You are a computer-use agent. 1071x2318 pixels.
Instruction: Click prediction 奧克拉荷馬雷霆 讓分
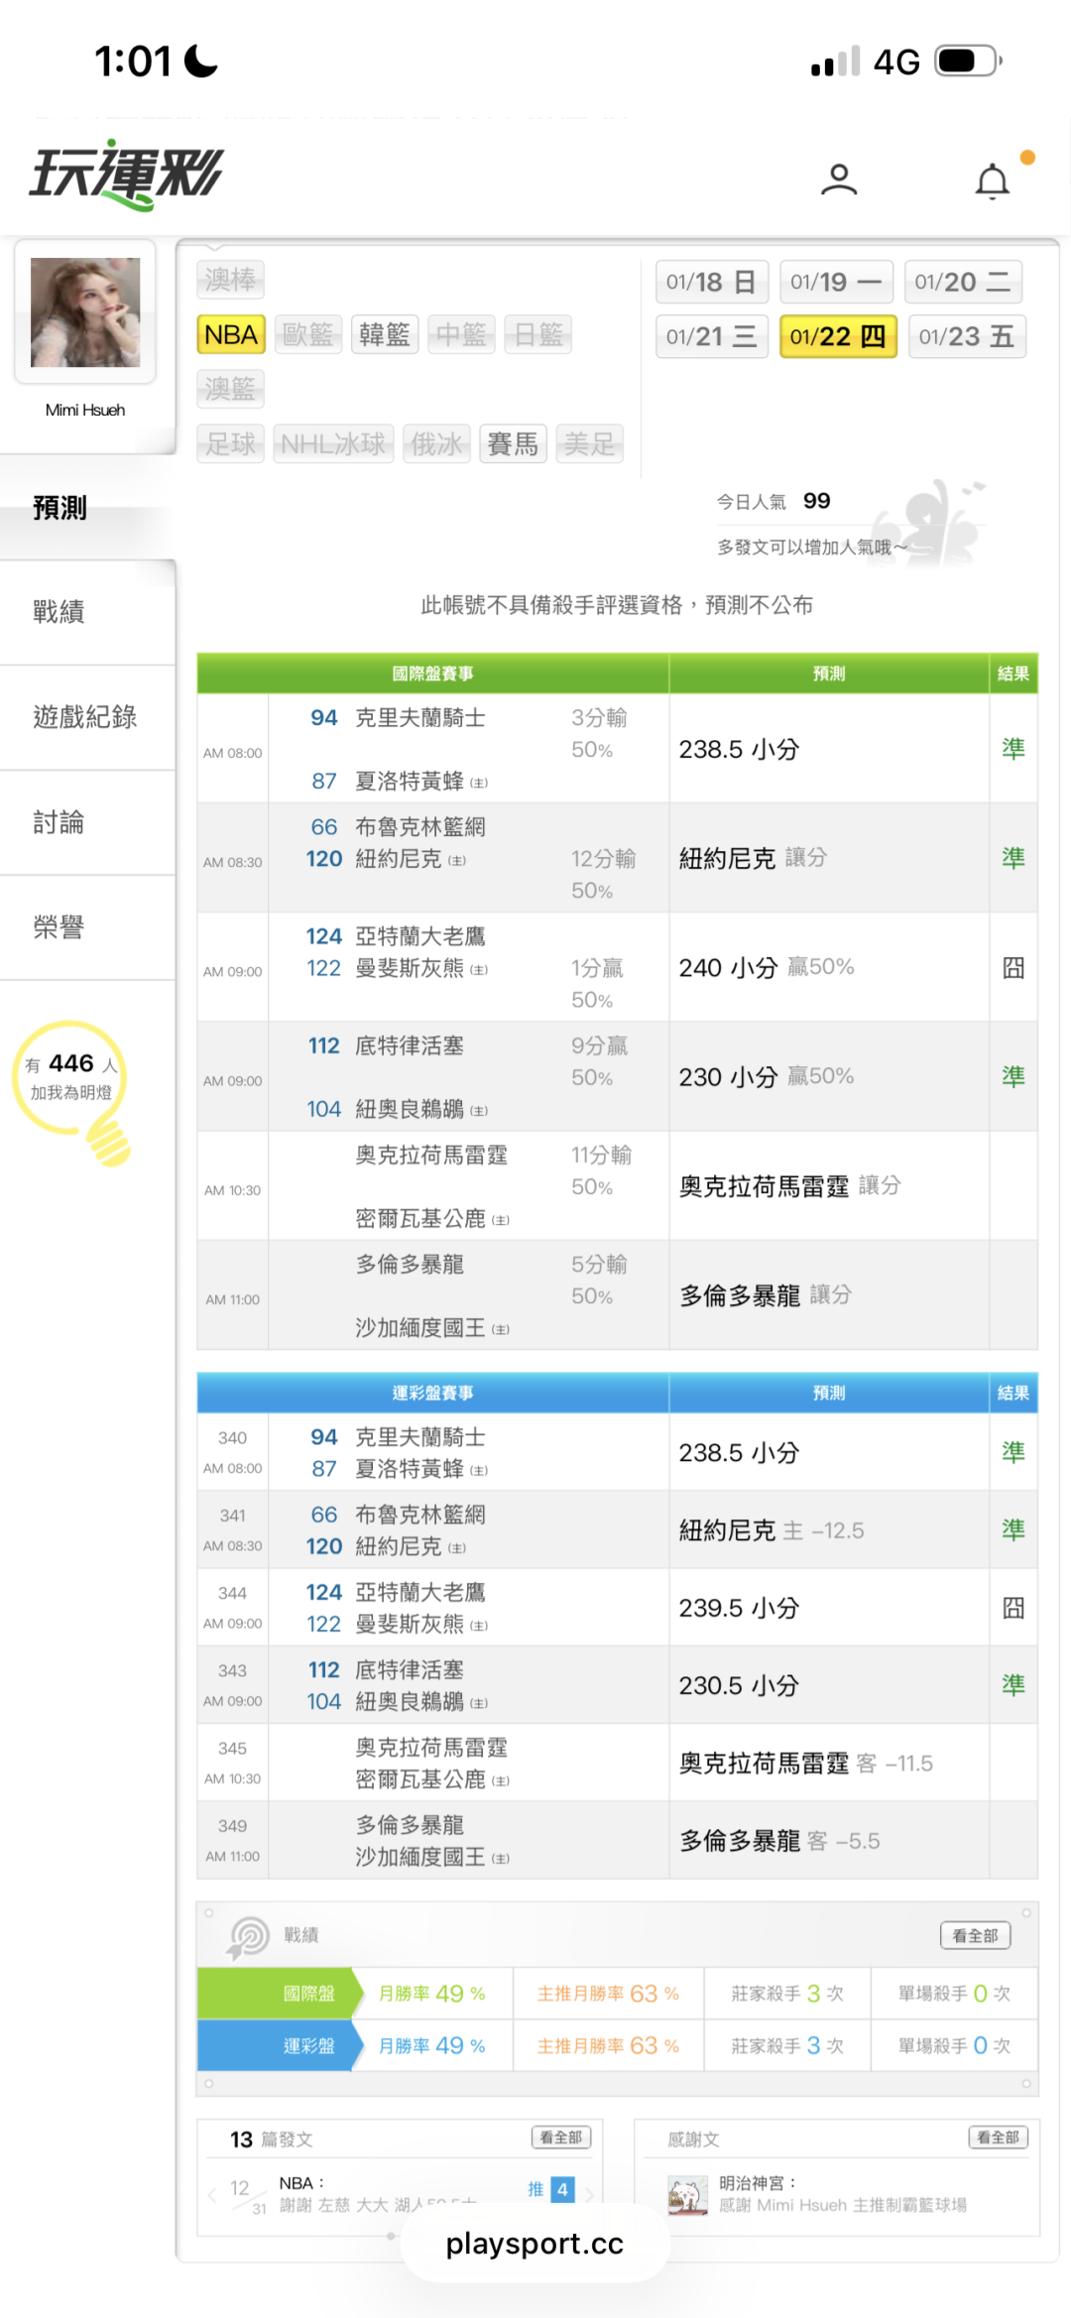click(789, 1185)
